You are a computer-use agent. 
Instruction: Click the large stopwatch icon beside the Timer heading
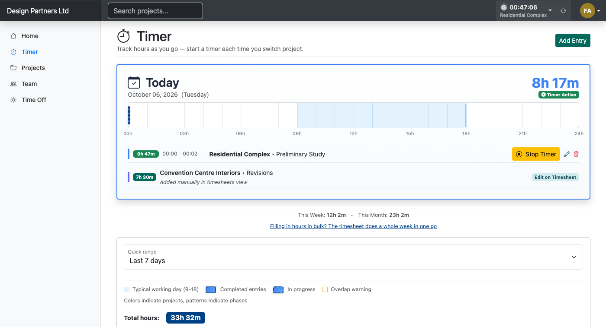click(x=124, y=36)
